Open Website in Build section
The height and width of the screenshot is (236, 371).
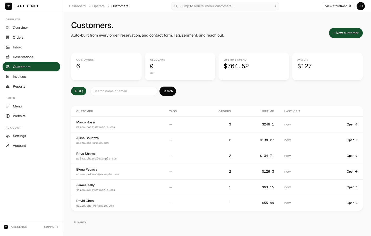(x=31, y=116)
